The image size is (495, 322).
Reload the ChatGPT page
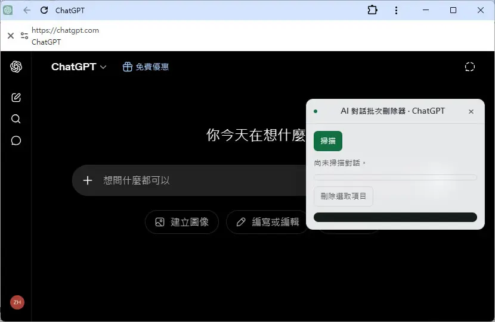44,10
